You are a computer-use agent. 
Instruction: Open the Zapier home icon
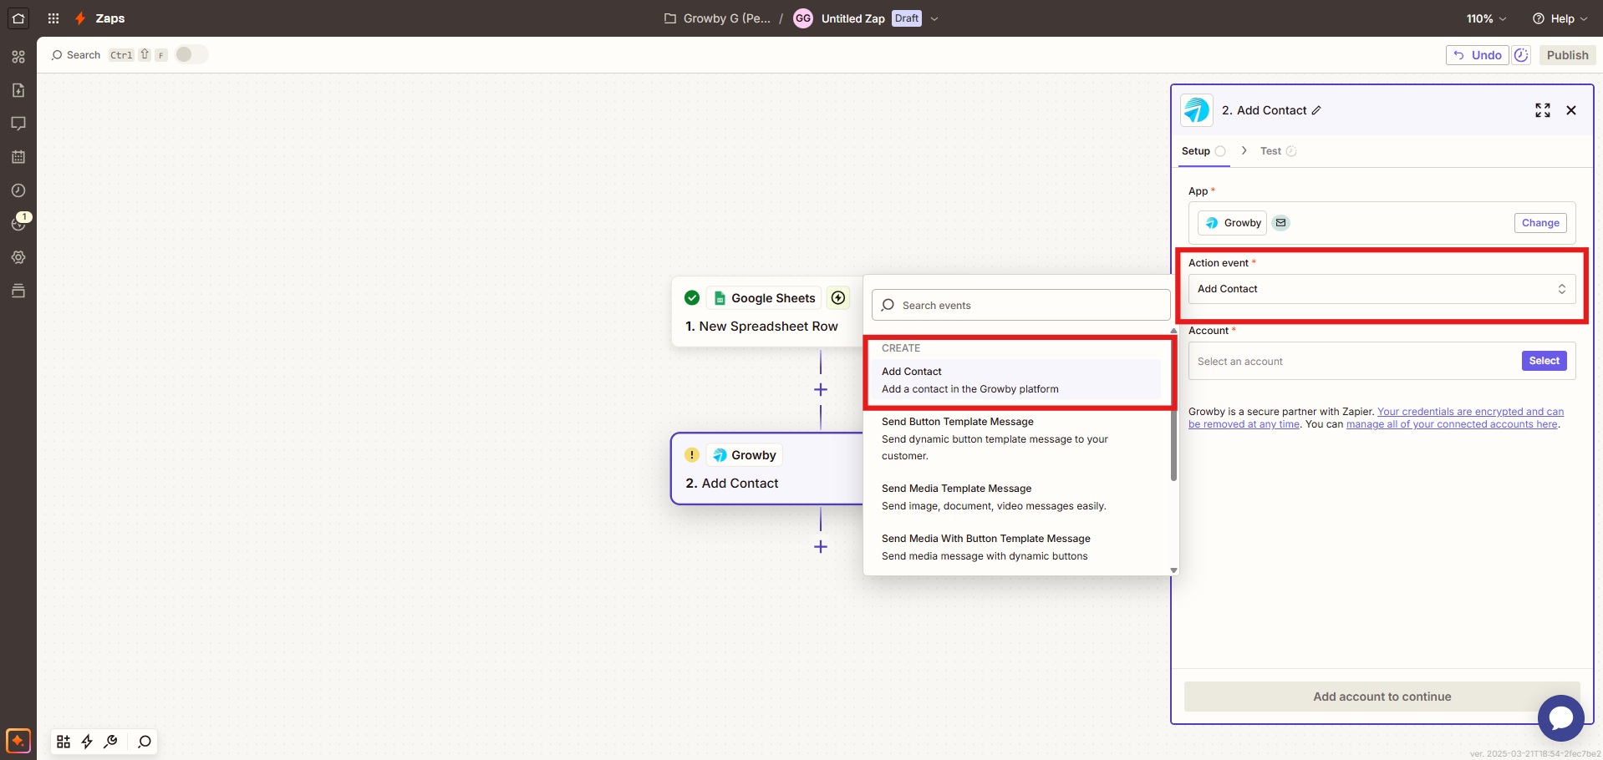click(18, 18)
